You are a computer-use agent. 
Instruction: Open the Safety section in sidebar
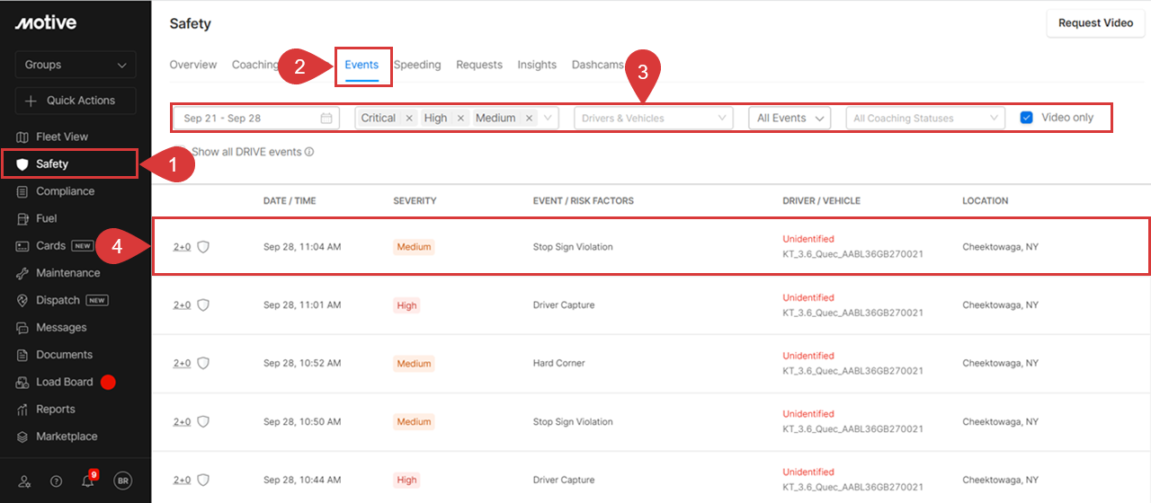(69, 164)
